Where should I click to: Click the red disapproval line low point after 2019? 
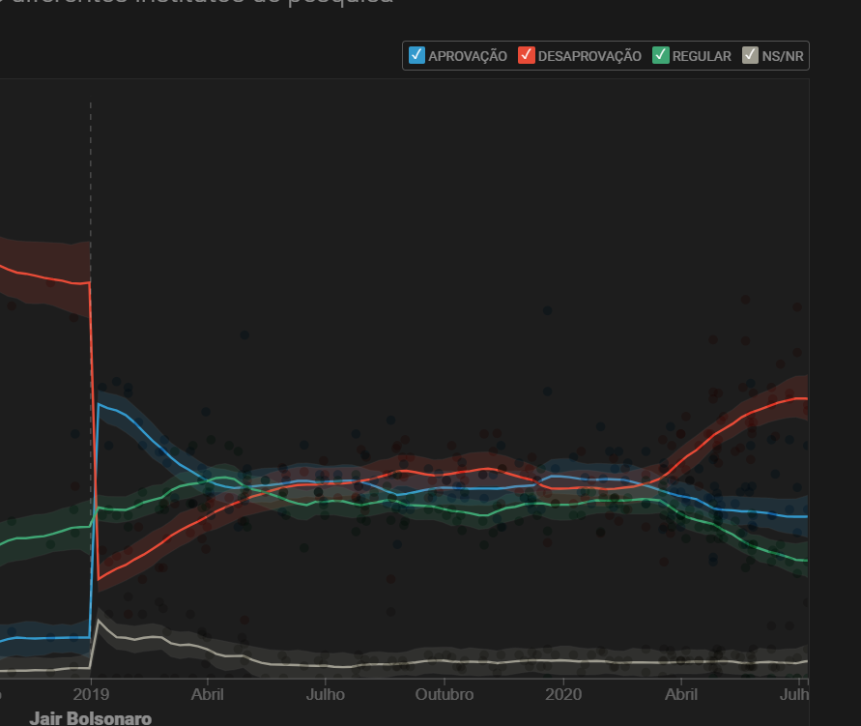(x=99, y=578)
